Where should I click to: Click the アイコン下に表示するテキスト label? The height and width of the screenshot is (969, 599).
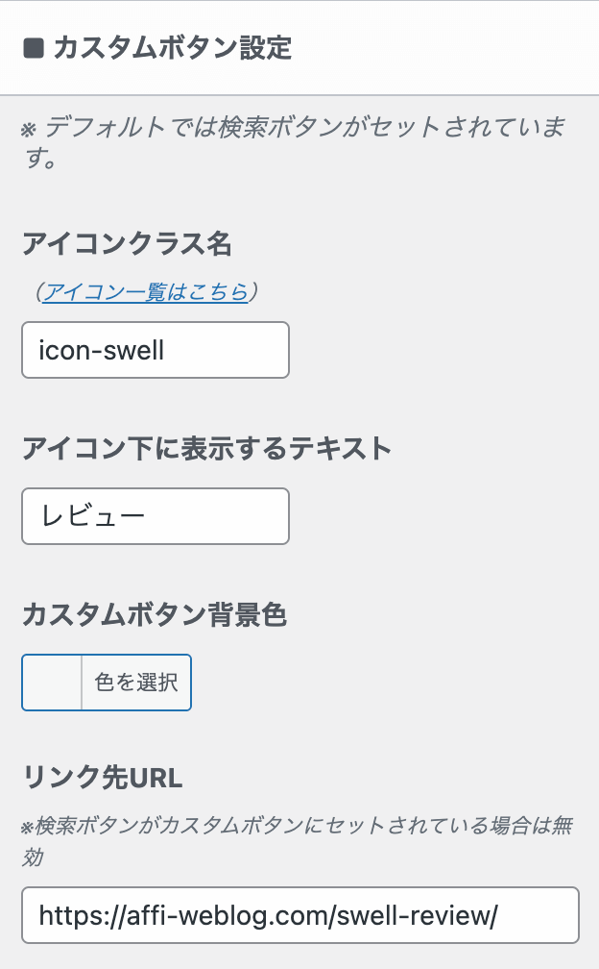click(x=206, y=448)
